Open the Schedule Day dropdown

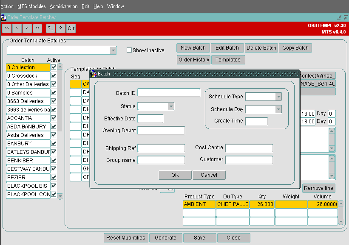point(278,109)
